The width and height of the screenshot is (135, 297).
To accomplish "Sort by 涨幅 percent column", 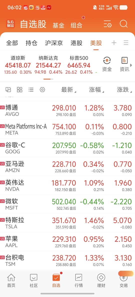I will coord(96,90).
